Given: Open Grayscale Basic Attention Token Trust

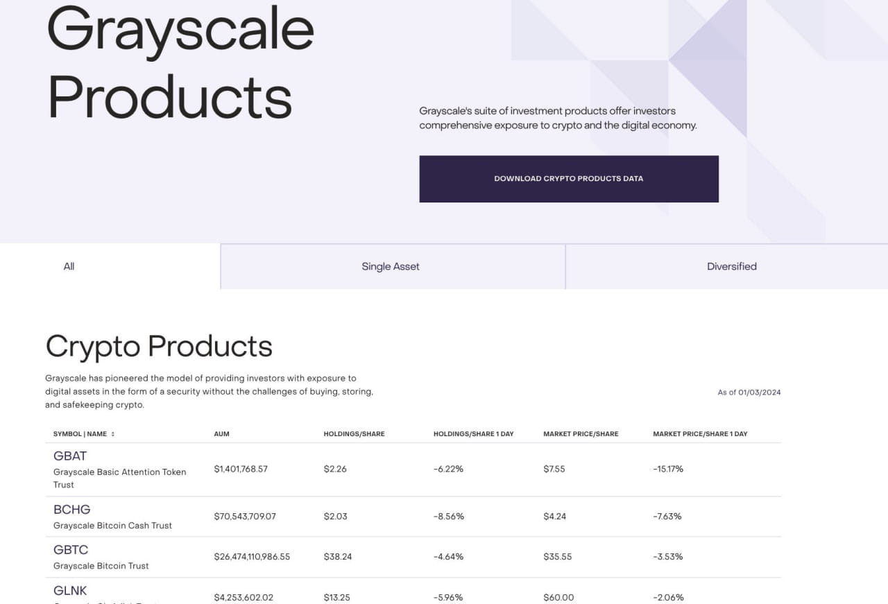Looking at the screenshot, I should coord(120,478).
